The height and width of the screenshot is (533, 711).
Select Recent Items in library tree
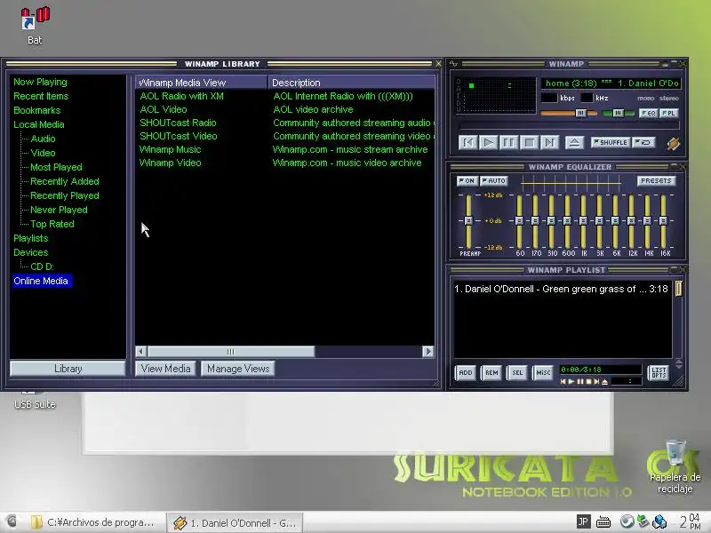click(x=41, y=96)
